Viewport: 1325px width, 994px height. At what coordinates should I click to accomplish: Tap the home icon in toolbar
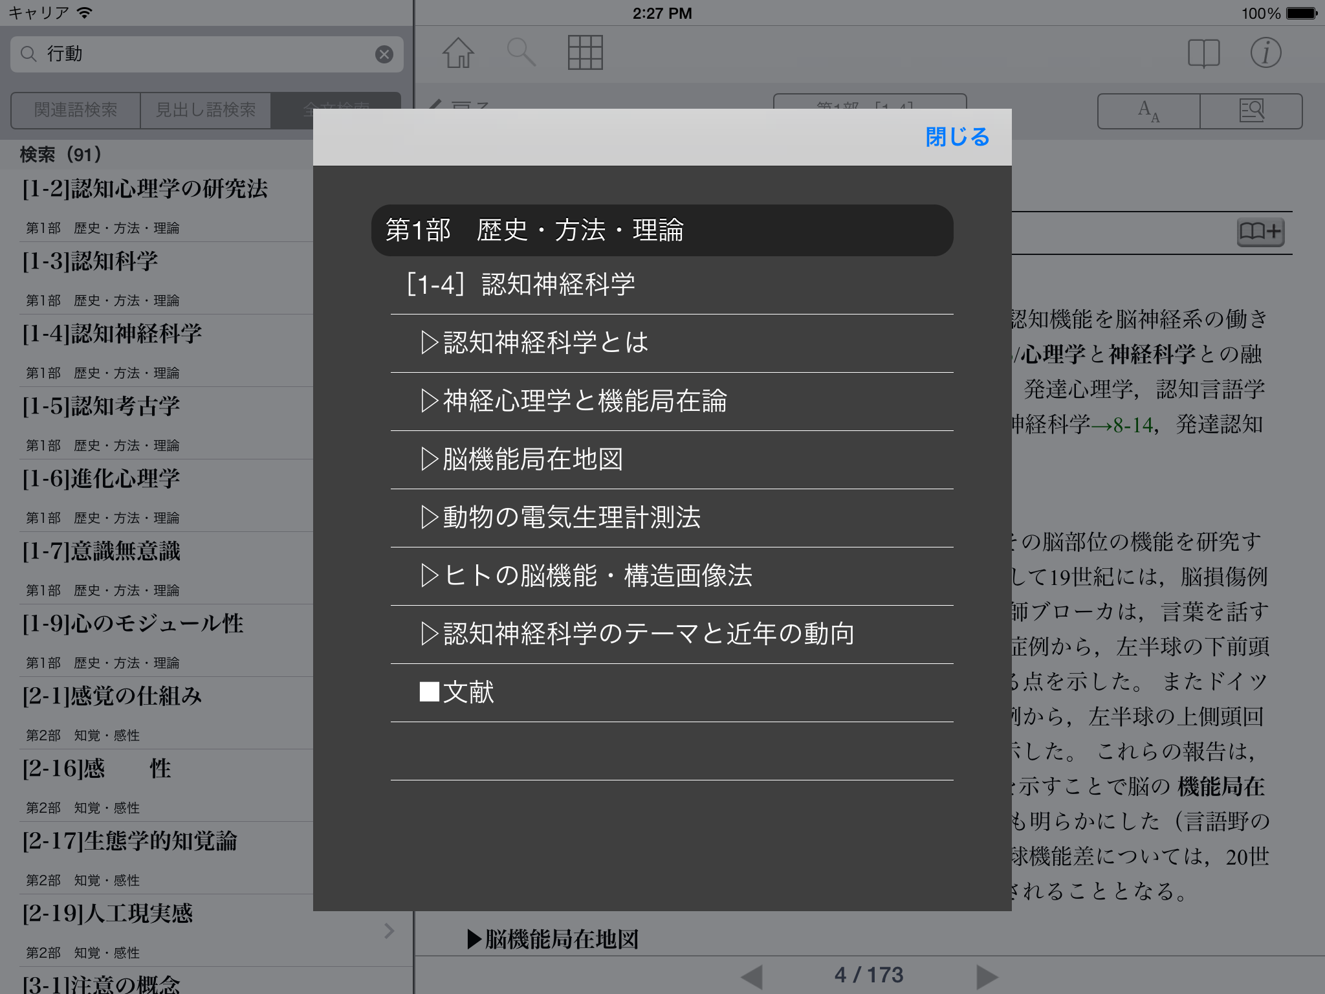458,53
